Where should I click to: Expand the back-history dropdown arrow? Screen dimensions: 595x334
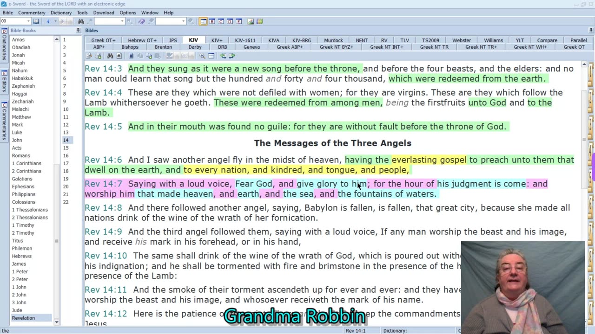(55, 21)
